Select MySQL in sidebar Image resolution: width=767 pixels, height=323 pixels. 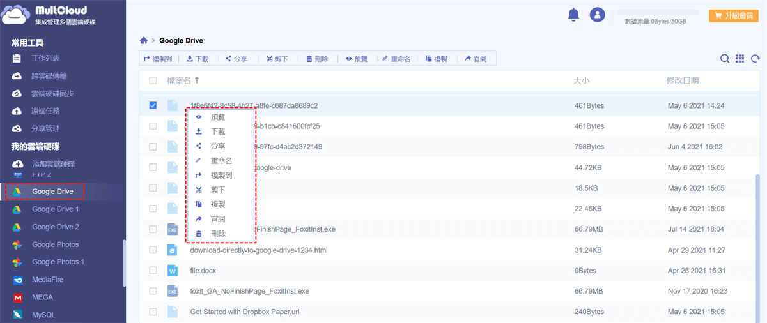click(43, 315)
